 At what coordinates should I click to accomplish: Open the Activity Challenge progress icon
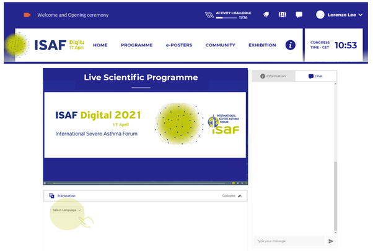209,15
